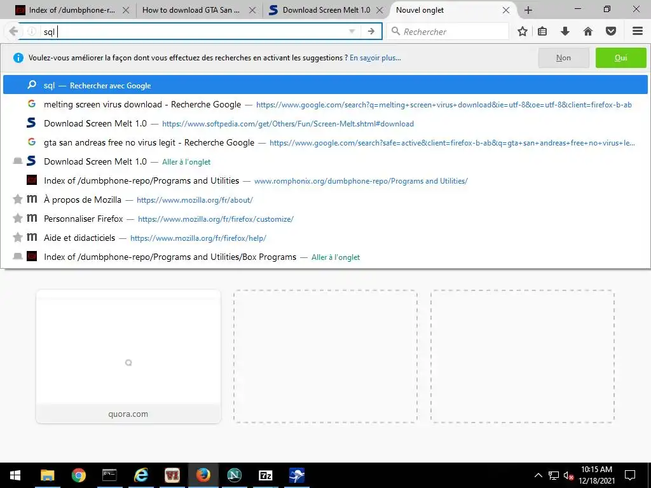This screenshot has width=651, height=488.
Task: Click the green Oui button
Action: pyautogui.click(x=620, y=58)
